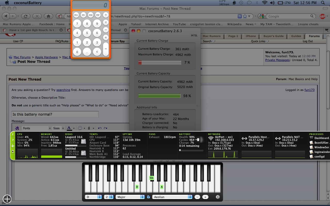Open the Private Messages link
The image size is (330, 206).
click(x=277, y=60)
